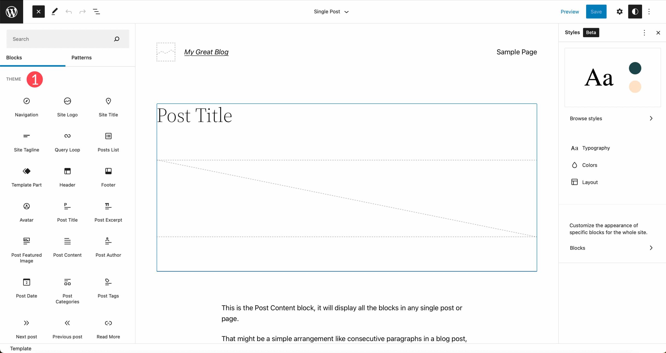Screen dimensions: 666x353
Task: Toggle the dark mode style button
Action: (635, 11)
